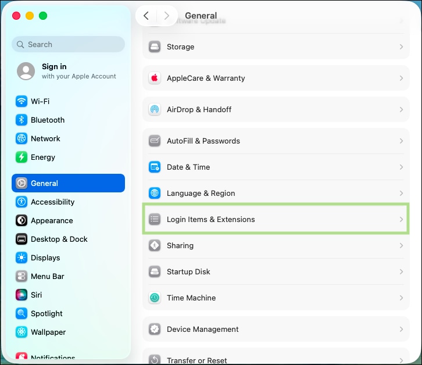The image size is (422, 365).
Task: Go forward with the right arrow button
Action: 167,16
